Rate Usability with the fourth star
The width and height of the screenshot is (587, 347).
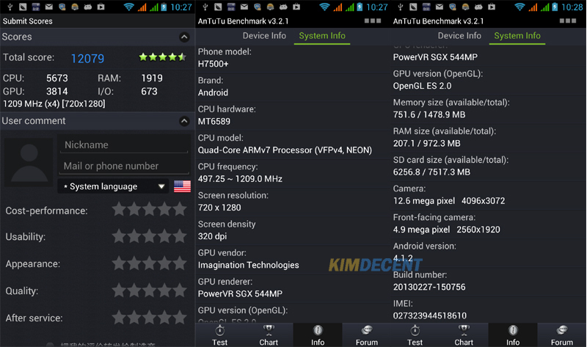tap(164, 236)
